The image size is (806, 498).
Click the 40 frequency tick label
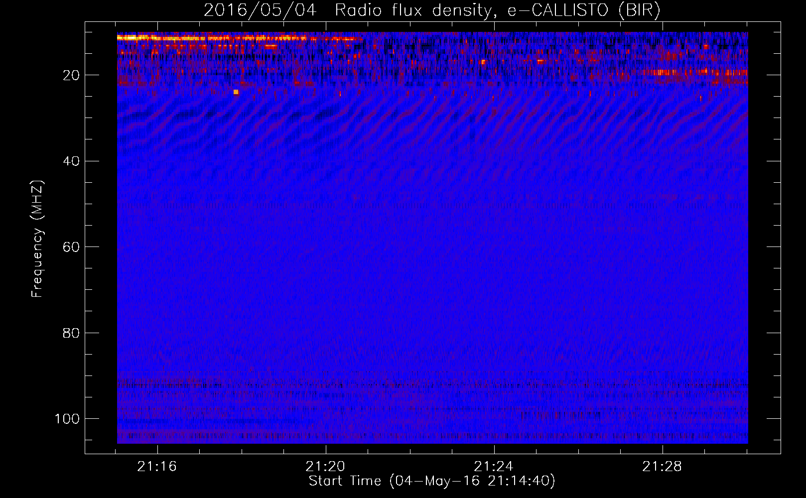[72, 161]
